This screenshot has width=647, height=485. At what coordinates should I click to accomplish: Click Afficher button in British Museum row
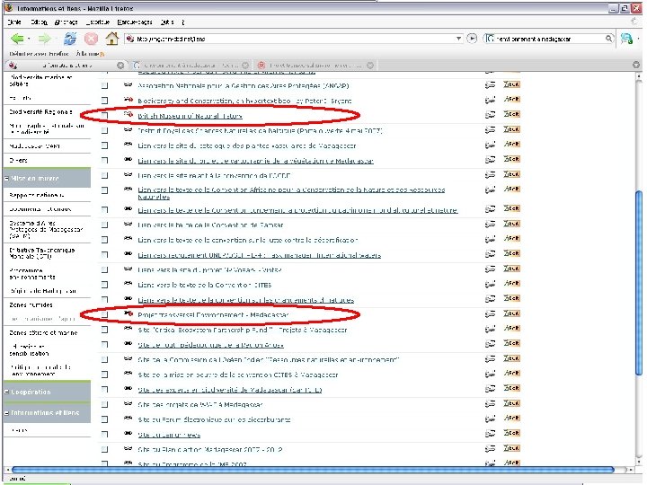(511, 114)
